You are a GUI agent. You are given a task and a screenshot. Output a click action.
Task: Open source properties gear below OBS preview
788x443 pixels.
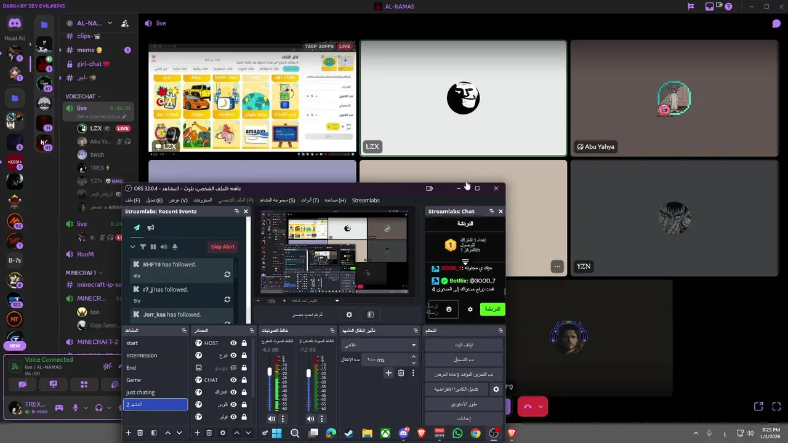click(x=349, y=314)
